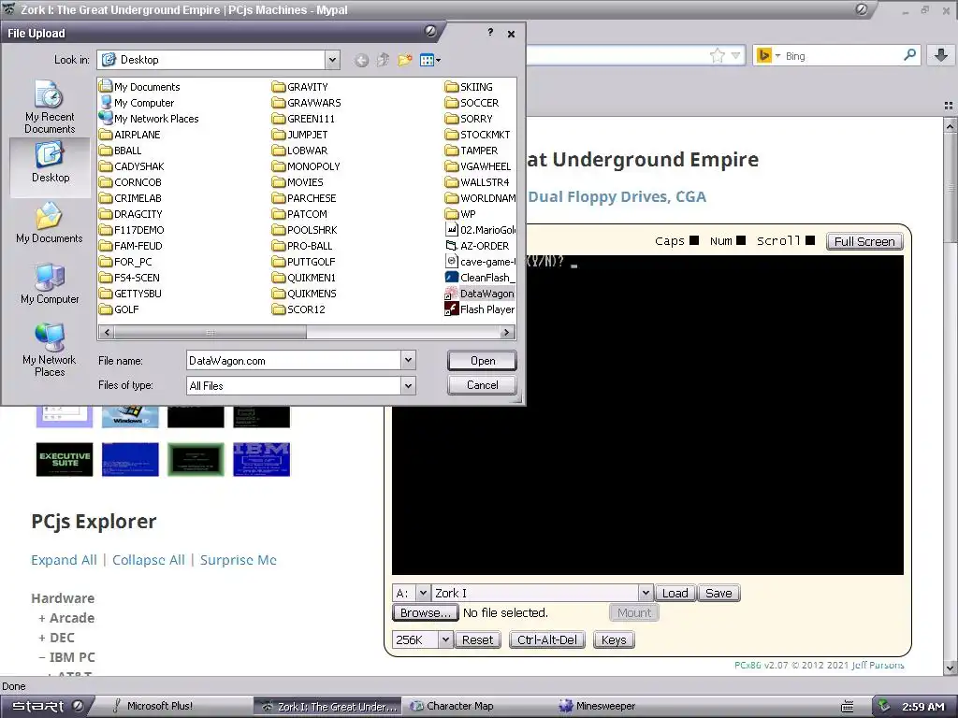This screenshot has height=718, width=958.
Task: Select the DataWagon file in list
Action: (480, 294)
